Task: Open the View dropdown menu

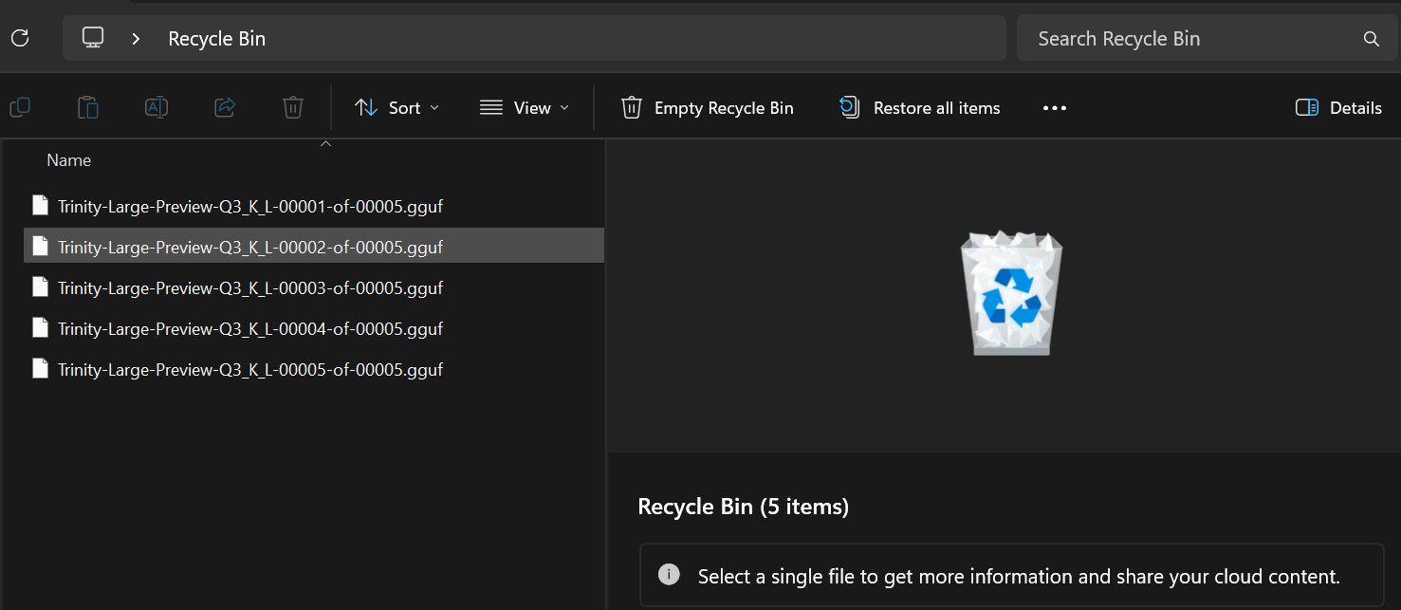Action: [524, 107]
